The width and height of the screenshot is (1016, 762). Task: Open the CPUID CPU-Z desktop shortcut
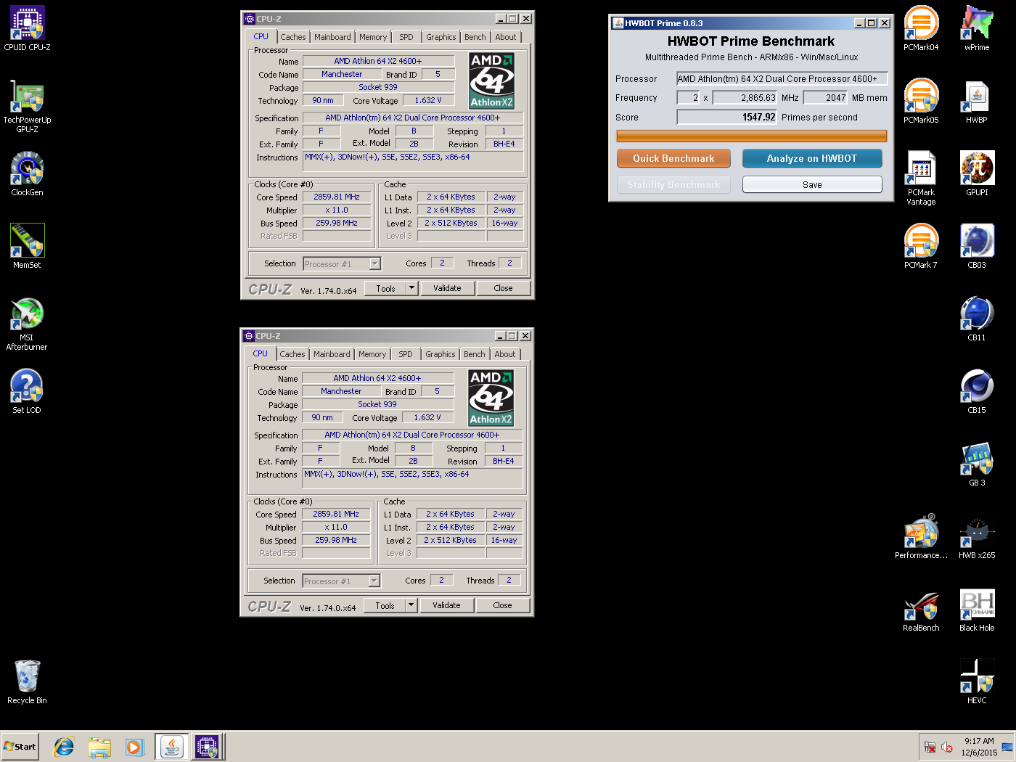(27, 29)
